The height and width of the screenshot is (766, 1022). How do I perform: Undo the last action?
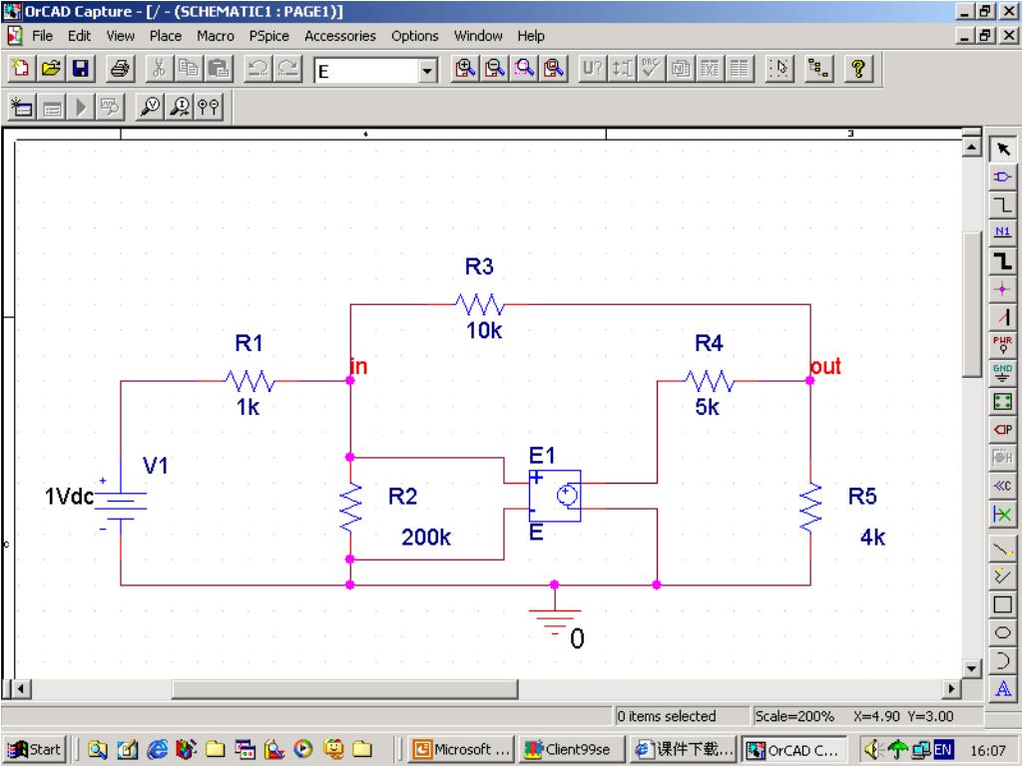[258, 69]
